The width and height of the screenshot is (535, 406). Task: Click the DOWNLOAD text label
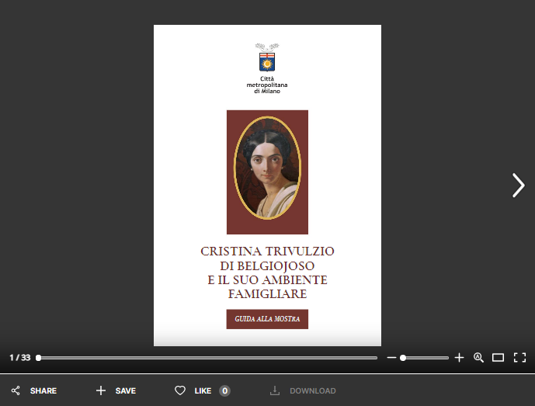click(312, 390)
